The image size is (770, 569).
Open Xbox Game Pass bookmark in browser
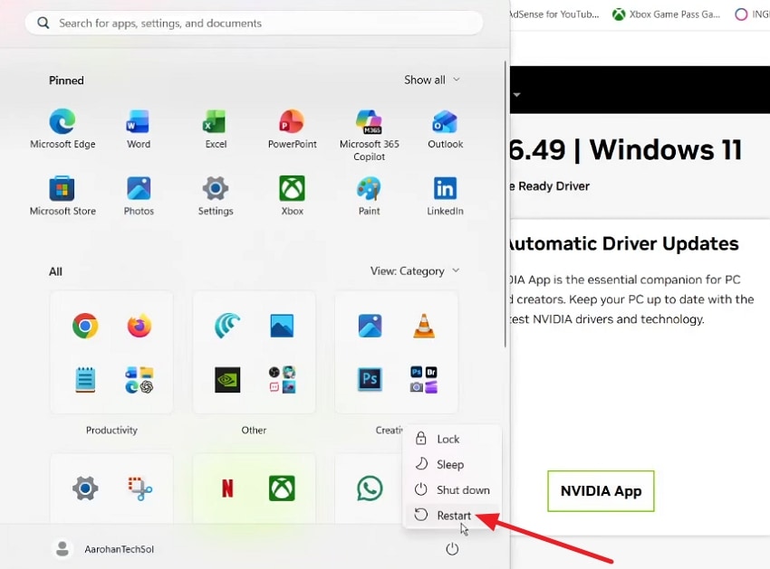[x=667, y=14]
